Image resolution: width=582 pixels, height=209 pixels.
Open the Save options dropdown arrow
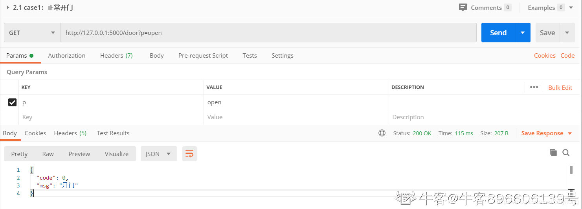click(567, 33)
